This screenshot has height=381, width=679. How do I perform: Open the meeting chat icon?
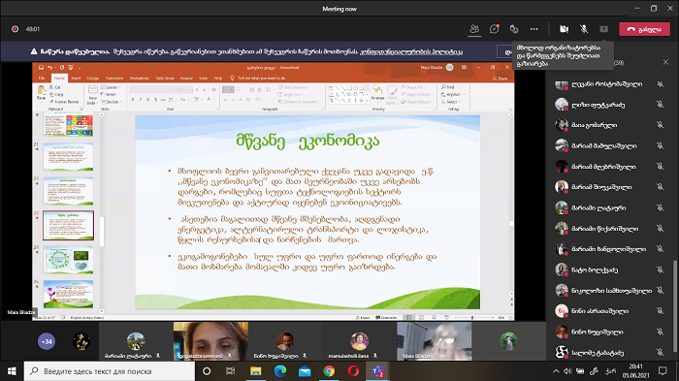(494, 29)
